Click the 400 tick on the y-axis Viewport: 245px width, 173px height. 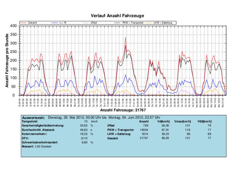click(x=14, y=26)
